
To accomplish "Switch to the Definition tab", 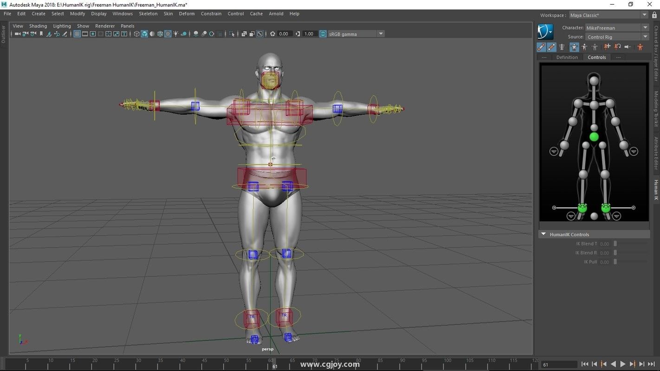I will click(567, 58).
